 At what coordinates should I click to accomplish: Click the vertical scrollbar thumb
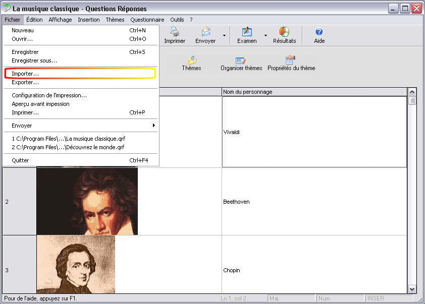coord(412,101)
